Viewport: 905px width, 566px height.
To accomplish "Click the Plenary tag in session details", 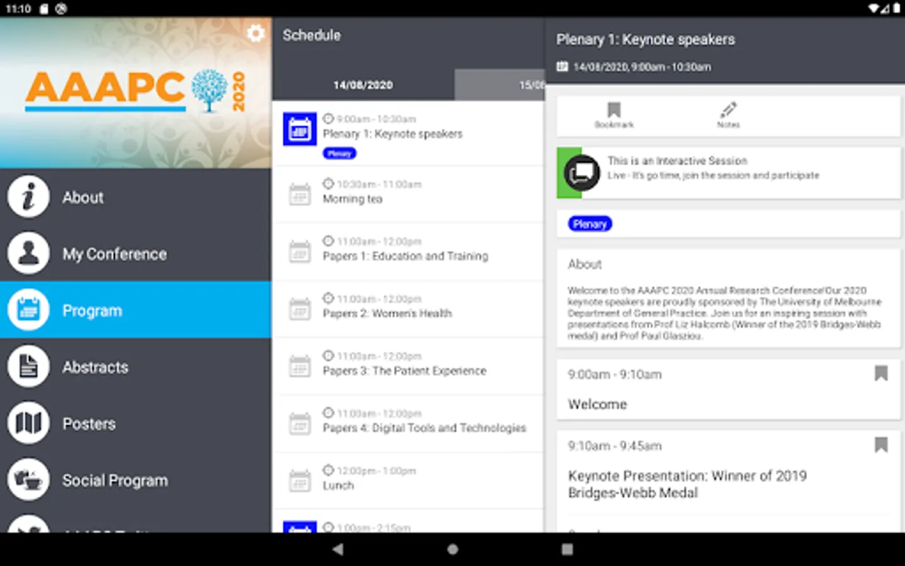I will pos(590,224).
